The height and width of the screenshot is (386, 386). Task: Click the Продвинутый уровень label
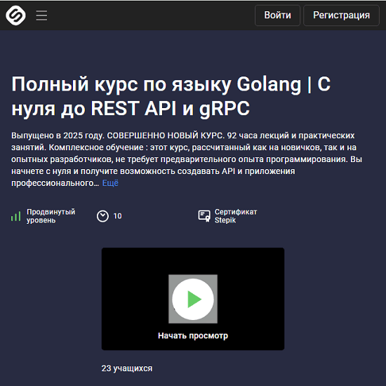tap(51, 216)
